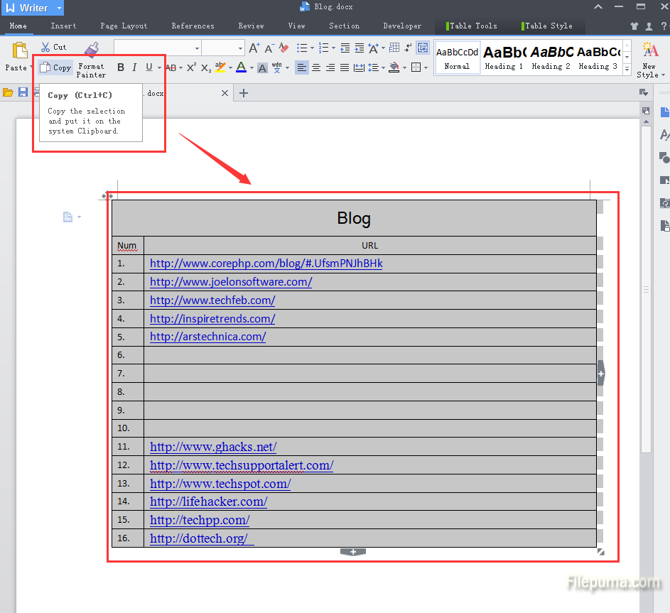Open a new document tab
This screenshot has height=613, width=670.
pyautogui.click(x=244, y=93)
